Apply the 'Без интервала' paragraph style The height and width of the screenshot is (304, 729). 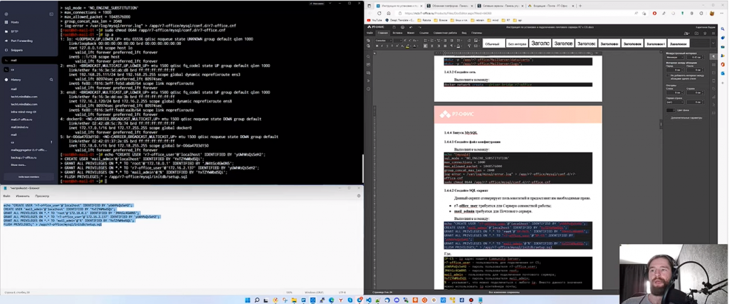517,43
